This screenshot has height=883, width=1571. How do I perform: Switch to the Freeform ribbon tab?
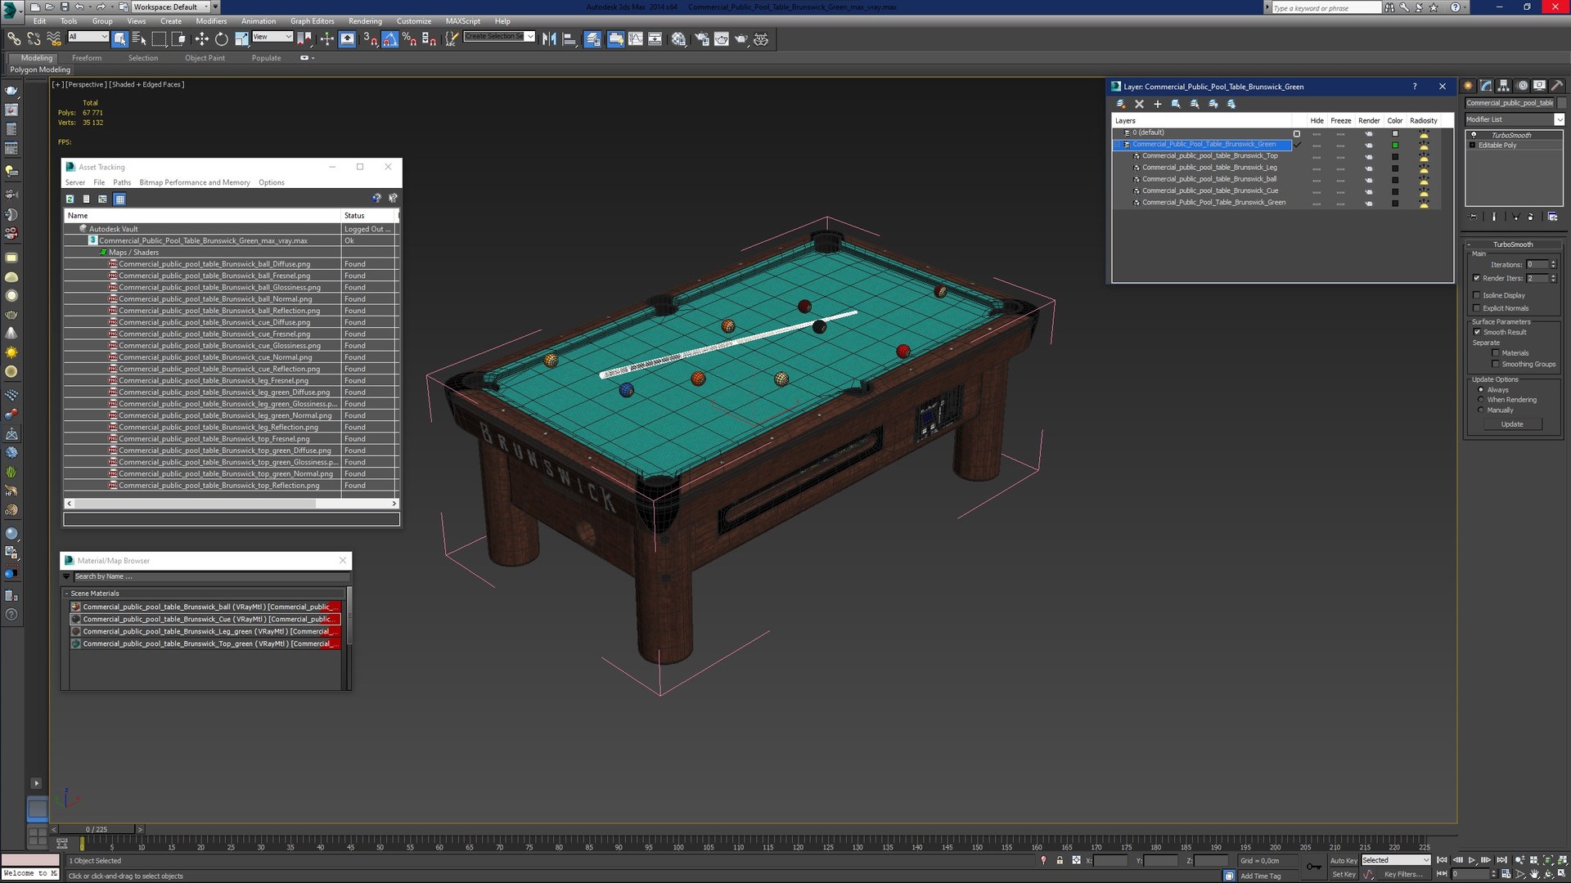click(x=87, y=58)
